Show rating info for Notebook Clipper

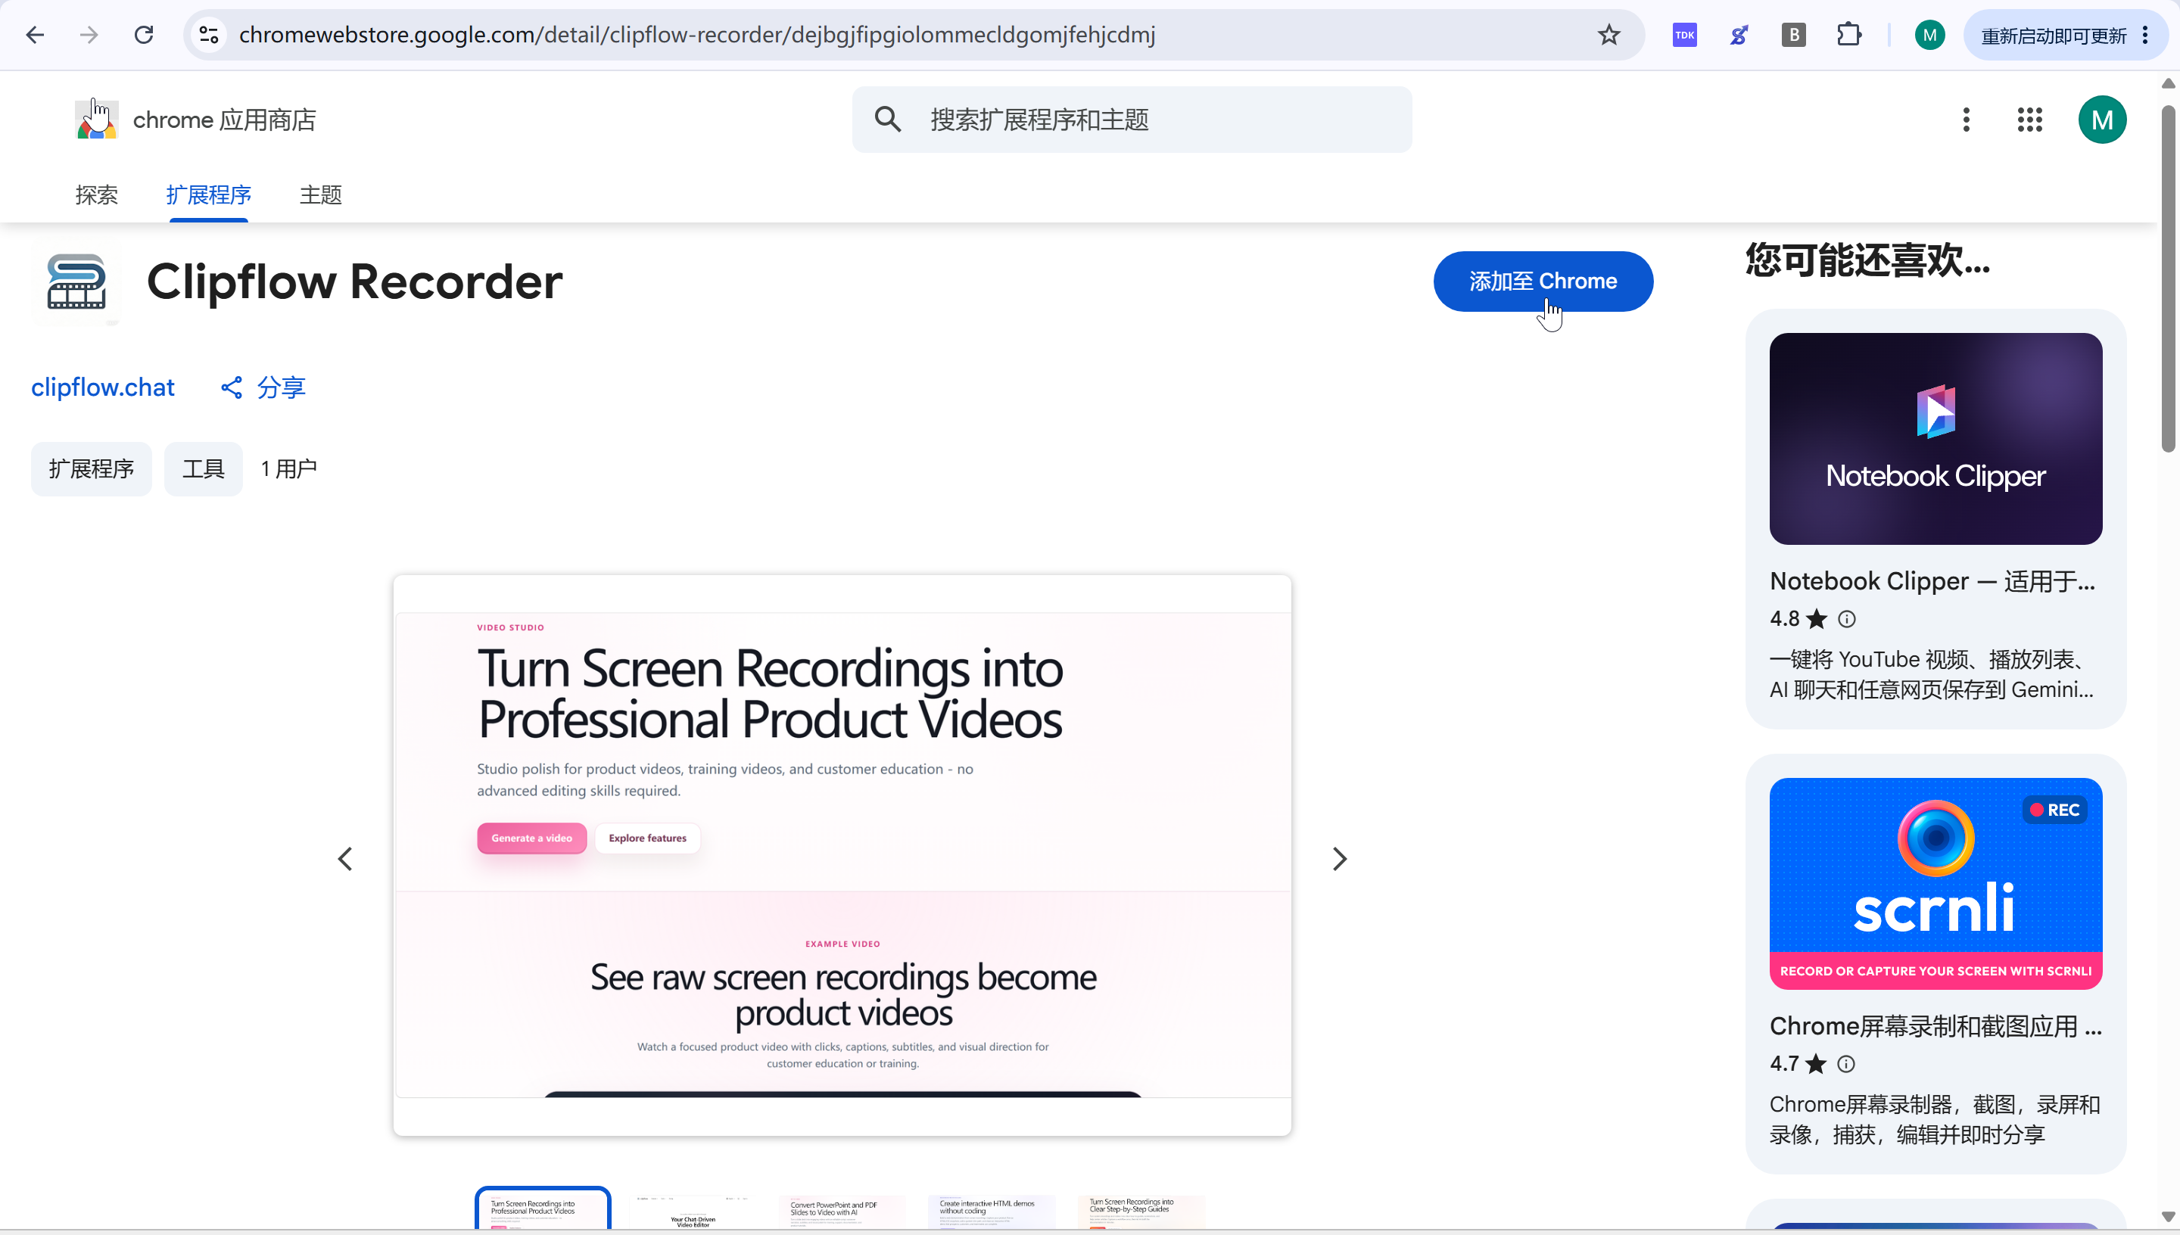tap(1845, 619)
